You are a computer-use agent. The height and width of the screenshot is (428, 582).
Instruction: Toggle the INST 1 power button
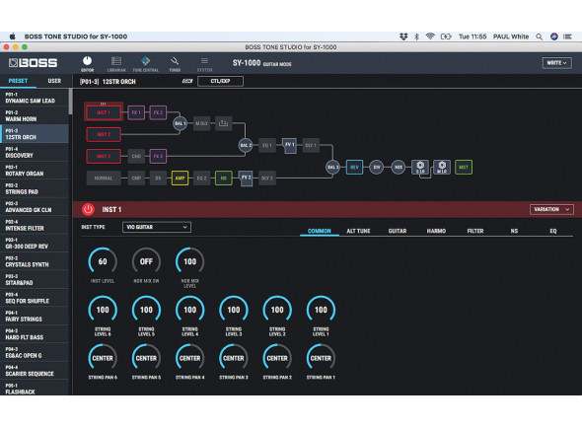pyautogui.click(x=88, y=210)
